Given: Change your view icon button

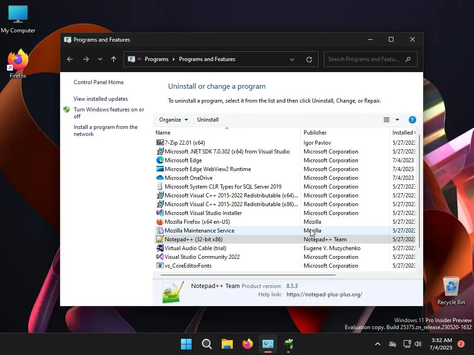Looking at the screenshot, I should (x=387, y=120).
